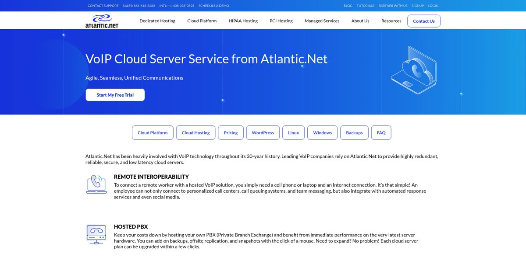Viewport: 526px width, 271px height.
Task: Open the Signup link
Action: tap(418, 6)
